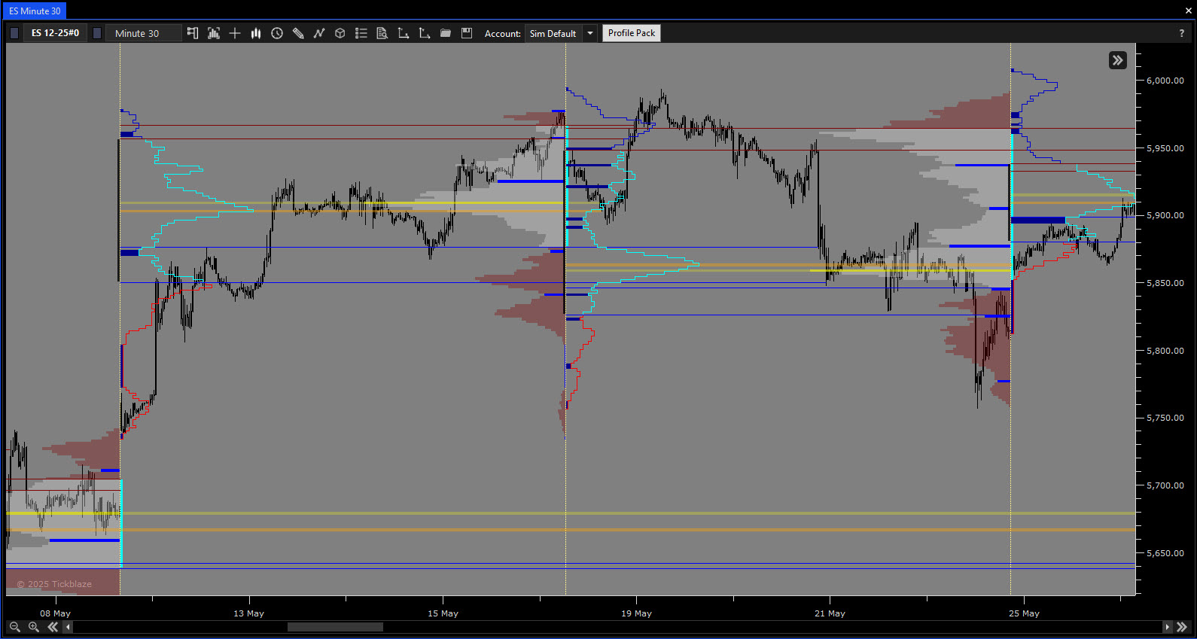Open the ES 12-25#0 instrument selector
The height and width of the screenshot is (639, 1197).
pos(55,33)
